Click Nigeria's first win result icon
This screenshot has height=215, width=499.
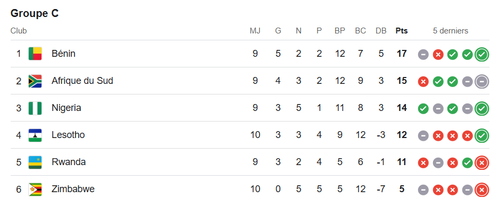click(423, 108)
